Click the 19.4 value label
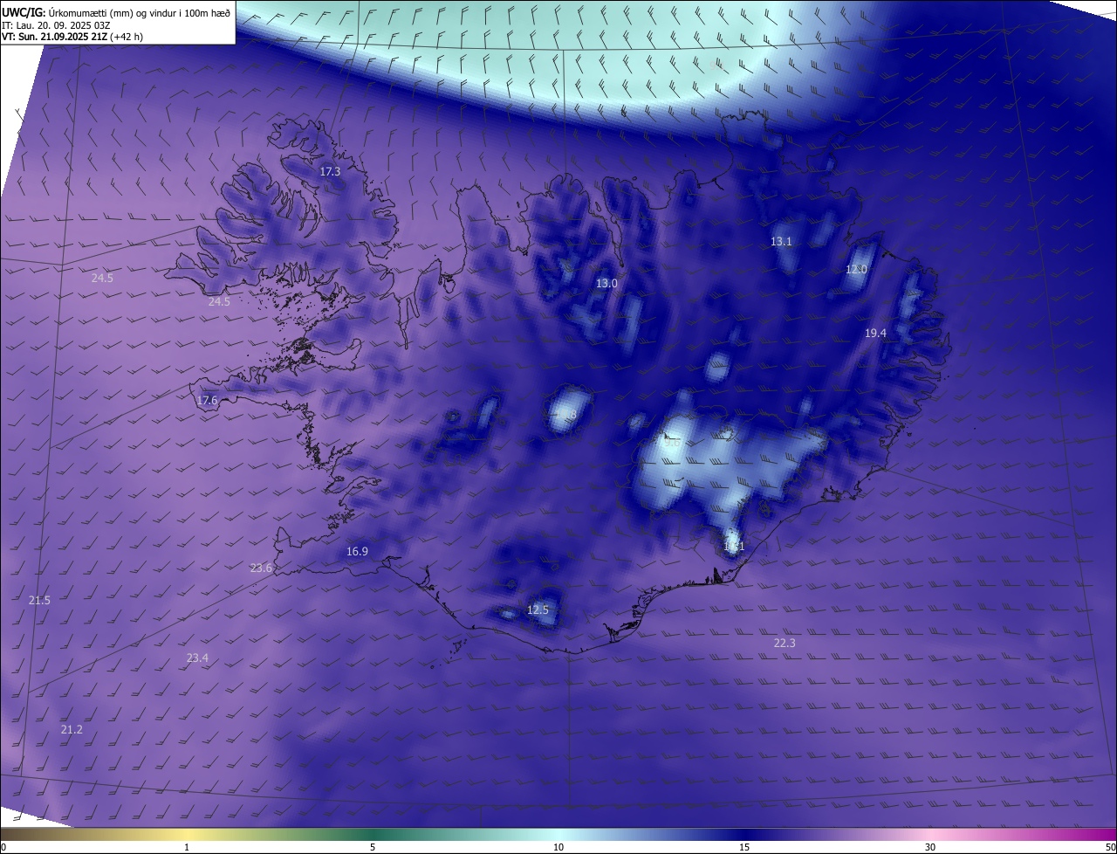Screen dimensions: 1117x854 tap(875, 334)
